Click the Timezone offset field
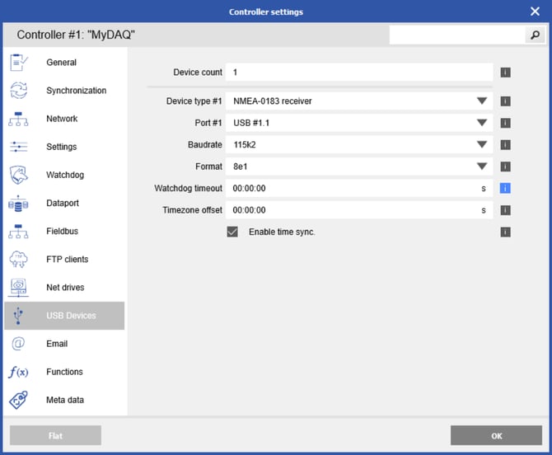 point(353,210)
